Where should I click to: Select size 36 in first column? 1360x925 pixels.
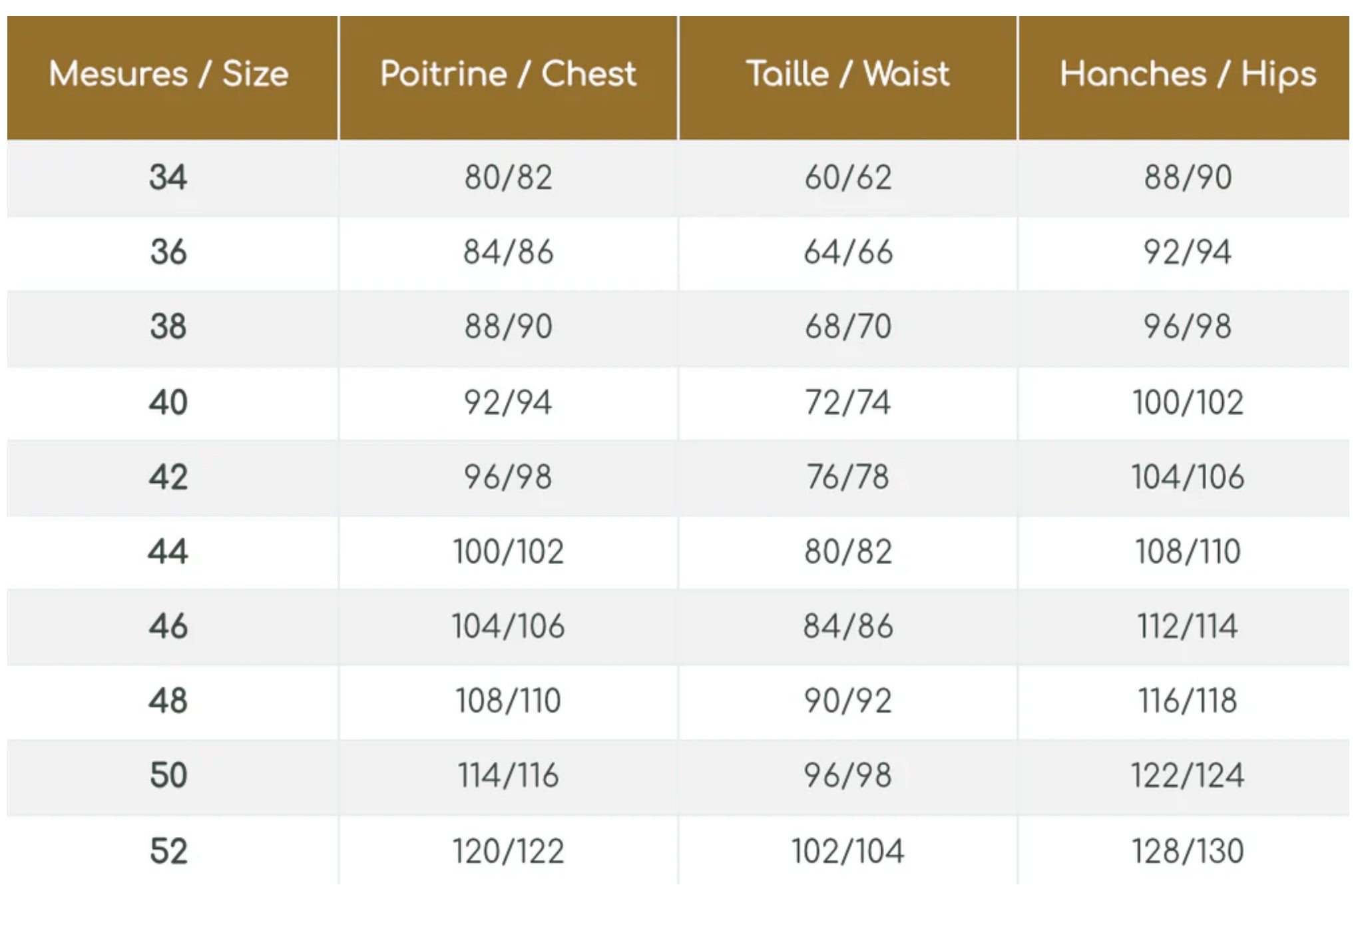pyautogui.click(x=168, y=252)
